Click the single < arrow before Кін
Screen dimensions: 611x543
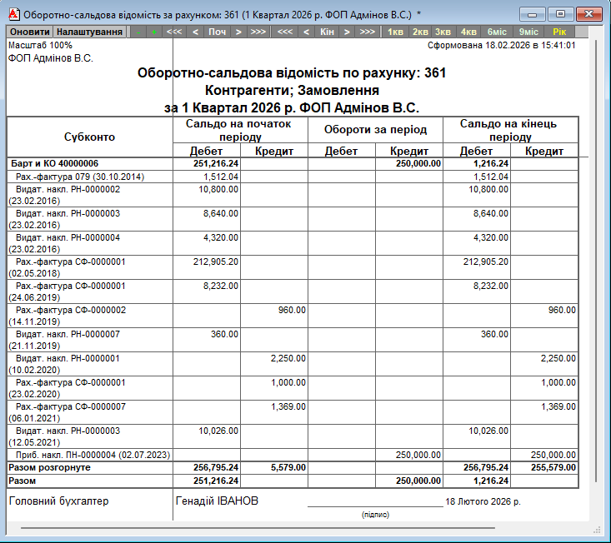pyautogui.click(x=306, y=32)
